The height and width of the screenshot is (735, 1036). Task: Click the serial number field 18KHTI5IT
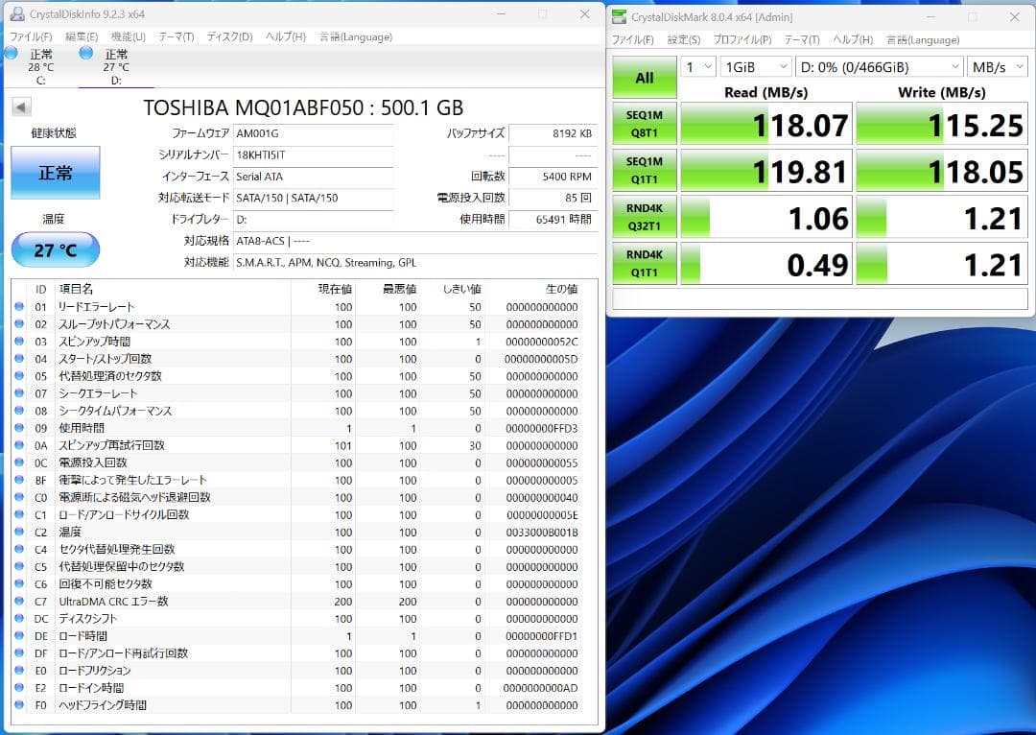313,154
